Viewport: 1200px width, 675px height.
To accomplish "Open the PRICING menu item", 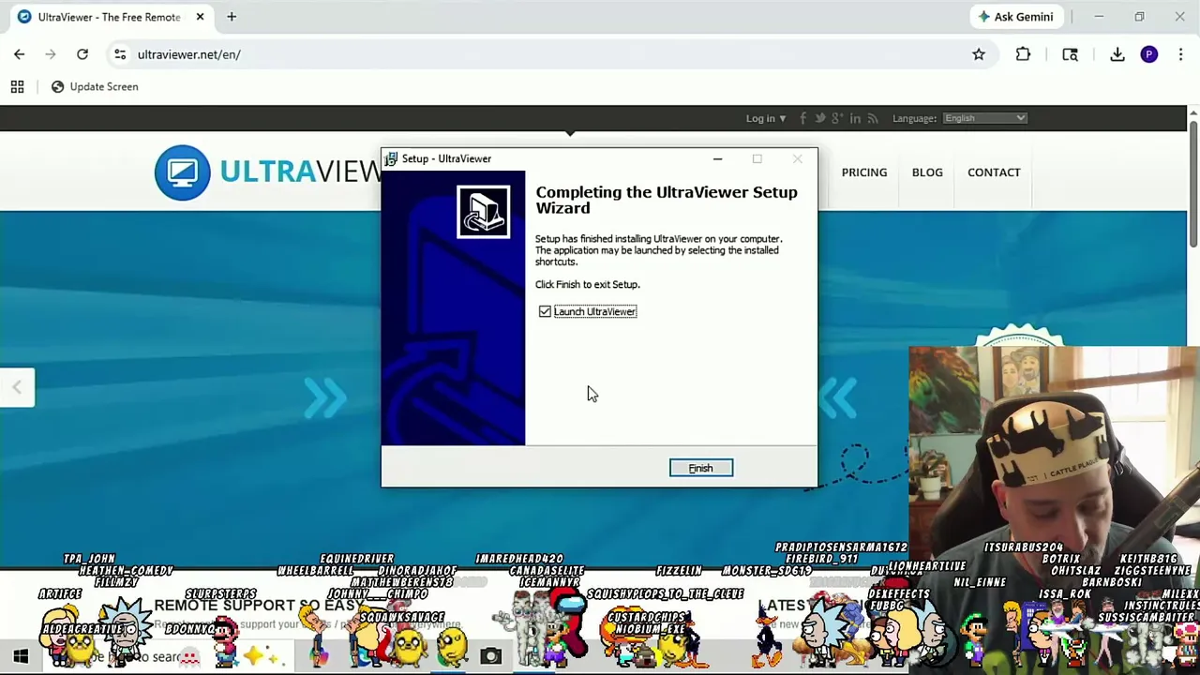I will coord(863,172).
